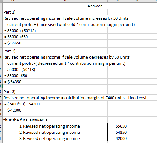Select summary table cell with number 3
The height and width of the screenshot is (143, 157).
[13, 138]
